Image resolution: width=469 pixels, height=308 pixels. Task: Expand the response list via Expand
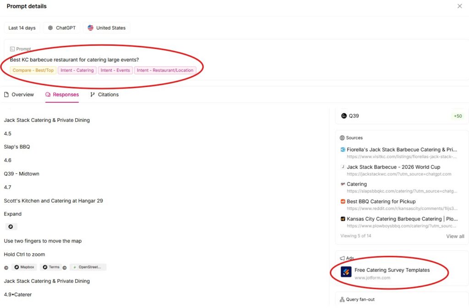12,214
